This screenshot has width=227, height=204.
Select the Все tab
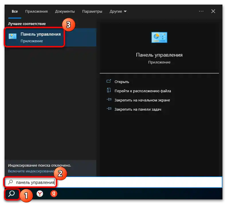coord(15,11)
